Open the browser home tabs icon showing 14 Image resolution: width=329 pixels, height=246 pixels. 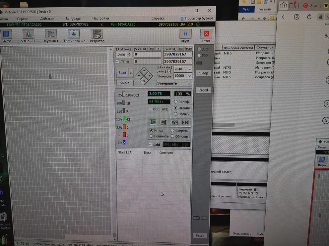point(284,5)
